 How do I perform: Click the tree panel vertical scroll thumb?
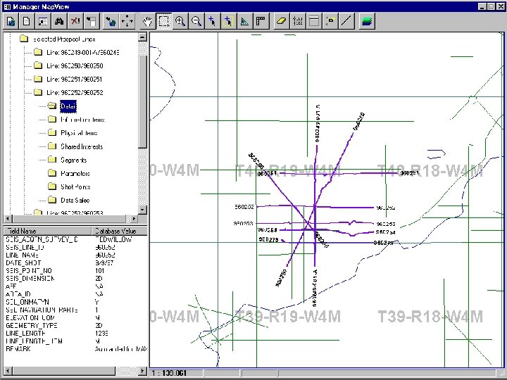pyautogui.click(x=142, y=102)
